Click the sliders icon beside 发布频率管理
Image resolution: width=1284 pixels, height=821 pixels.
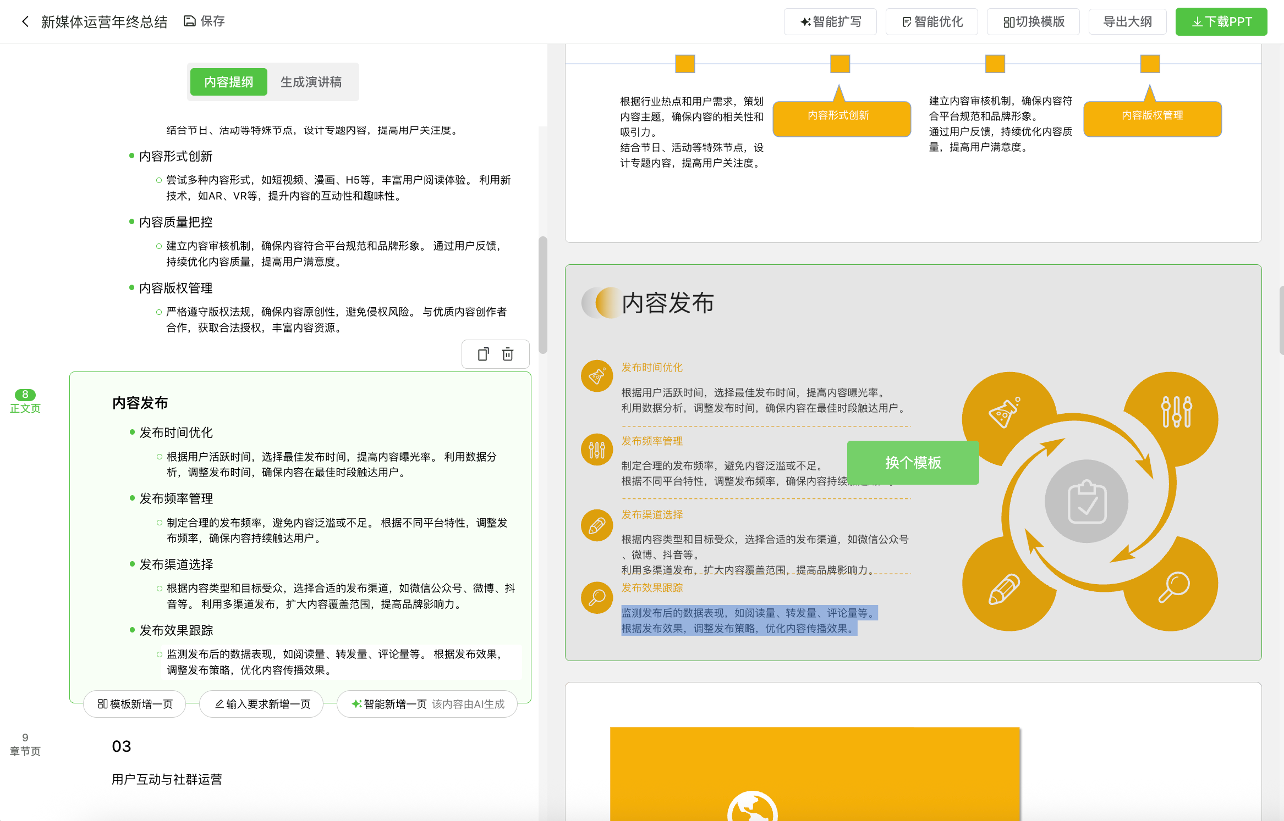[597, 450]
